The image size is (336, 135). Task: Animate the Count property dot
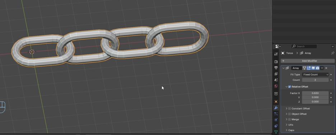tap(331, 80)
